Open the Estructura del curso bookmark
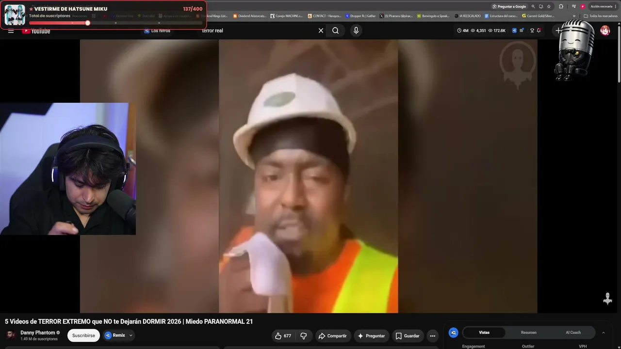621x349 pixels. (x=501, y=16)
